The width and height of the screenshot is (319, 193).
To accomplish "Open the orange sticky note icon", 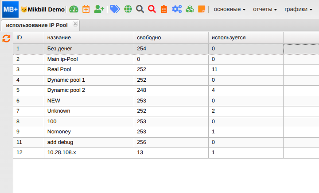I will tap(202, 9).
